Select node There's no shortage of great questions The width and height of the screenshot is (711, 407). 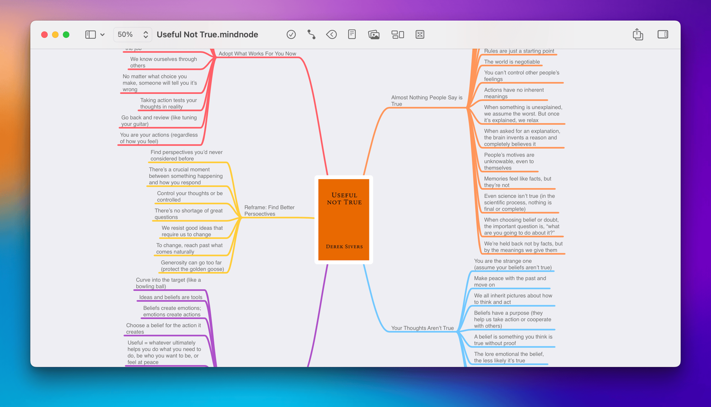click(x=188, y=214)
